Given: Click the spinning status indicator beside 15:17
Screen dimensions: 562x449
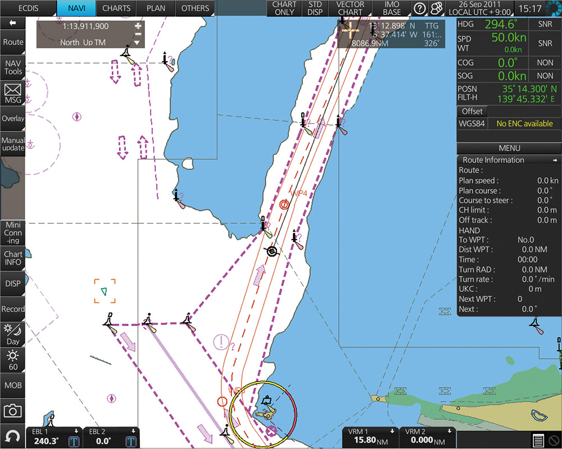Looking at the screenshot, I should click(553, 8).
